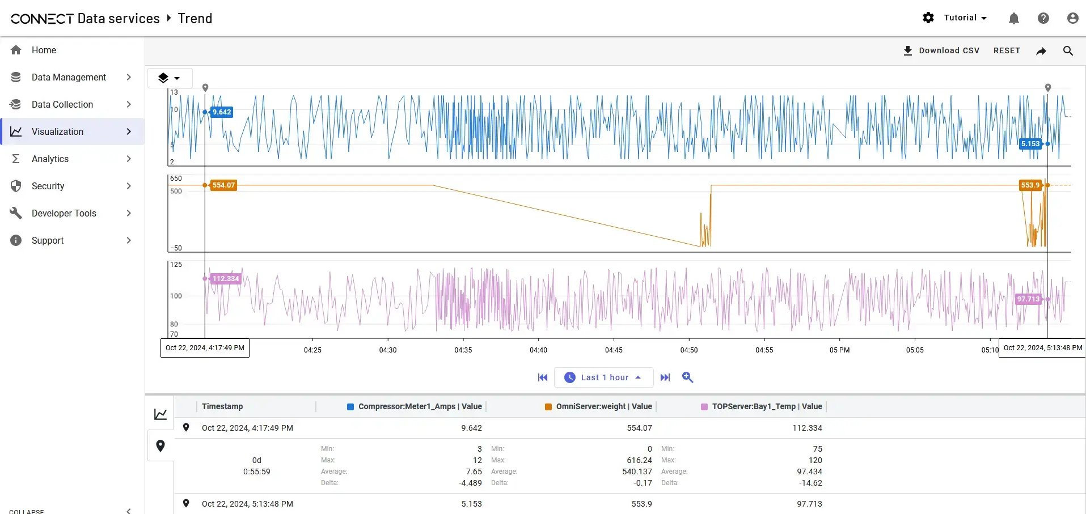Image resolution: width=1086 pixels, height=514 pixels.
Task: Skip forward in time using the fast-forward icon
Action: [x=665, y=377]
